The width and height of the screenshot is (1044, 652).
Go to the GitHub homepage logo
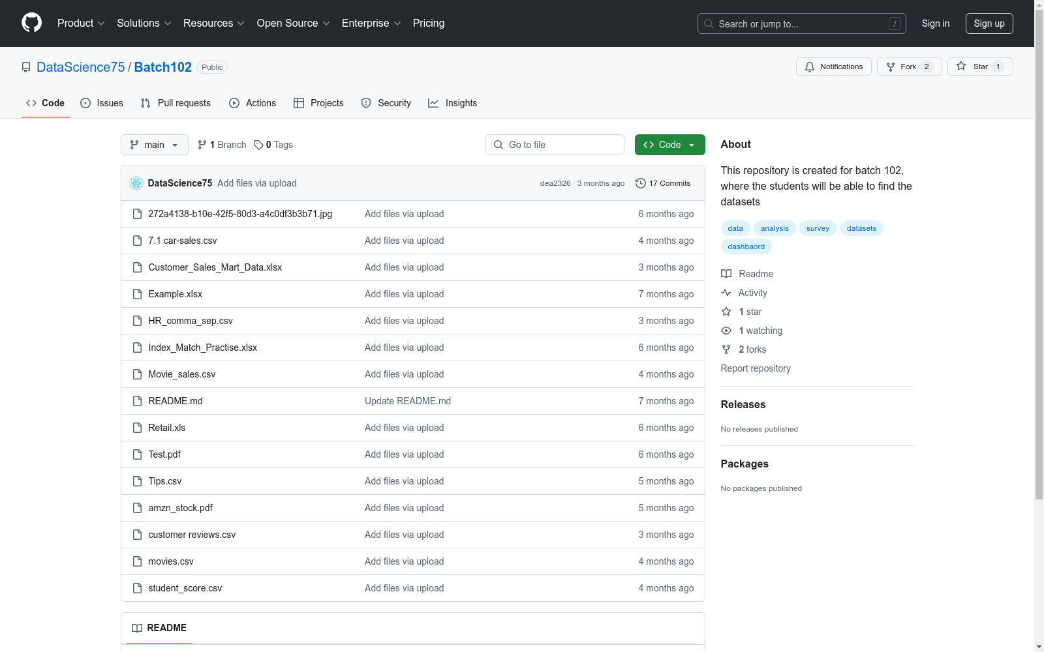pos(31,23)
